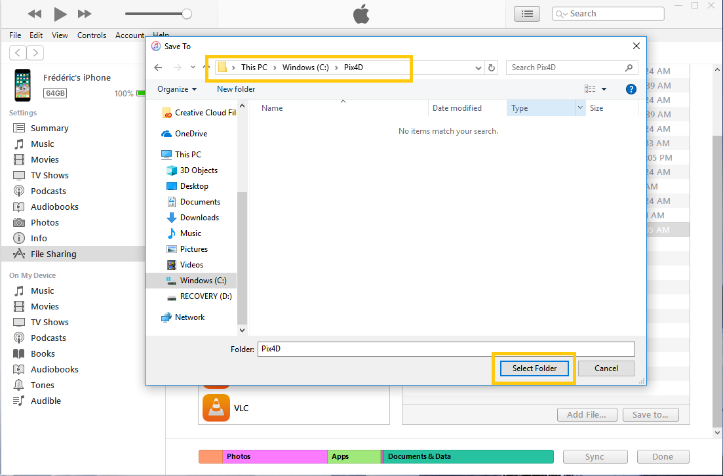Click the Search Pix4D field
Image resolution: width=723 pixels, height=476 pixels.
pyautogui.click(x=572, y=68)
